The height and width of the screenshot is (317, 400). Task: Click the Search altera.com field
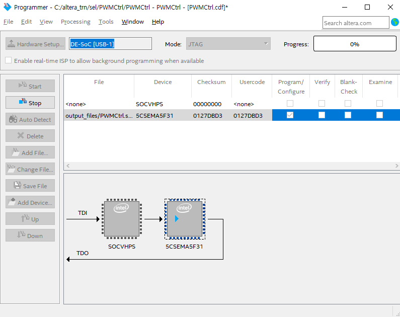[x=356, y=23]
